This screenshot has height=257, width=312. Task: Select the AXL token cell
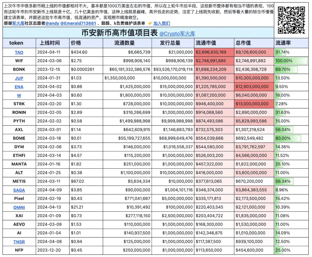coord(19,129)
